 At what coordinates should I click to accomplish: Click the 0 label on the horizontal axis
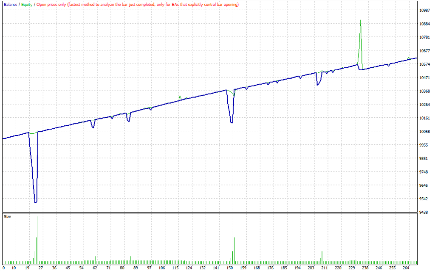pos(3,268)
